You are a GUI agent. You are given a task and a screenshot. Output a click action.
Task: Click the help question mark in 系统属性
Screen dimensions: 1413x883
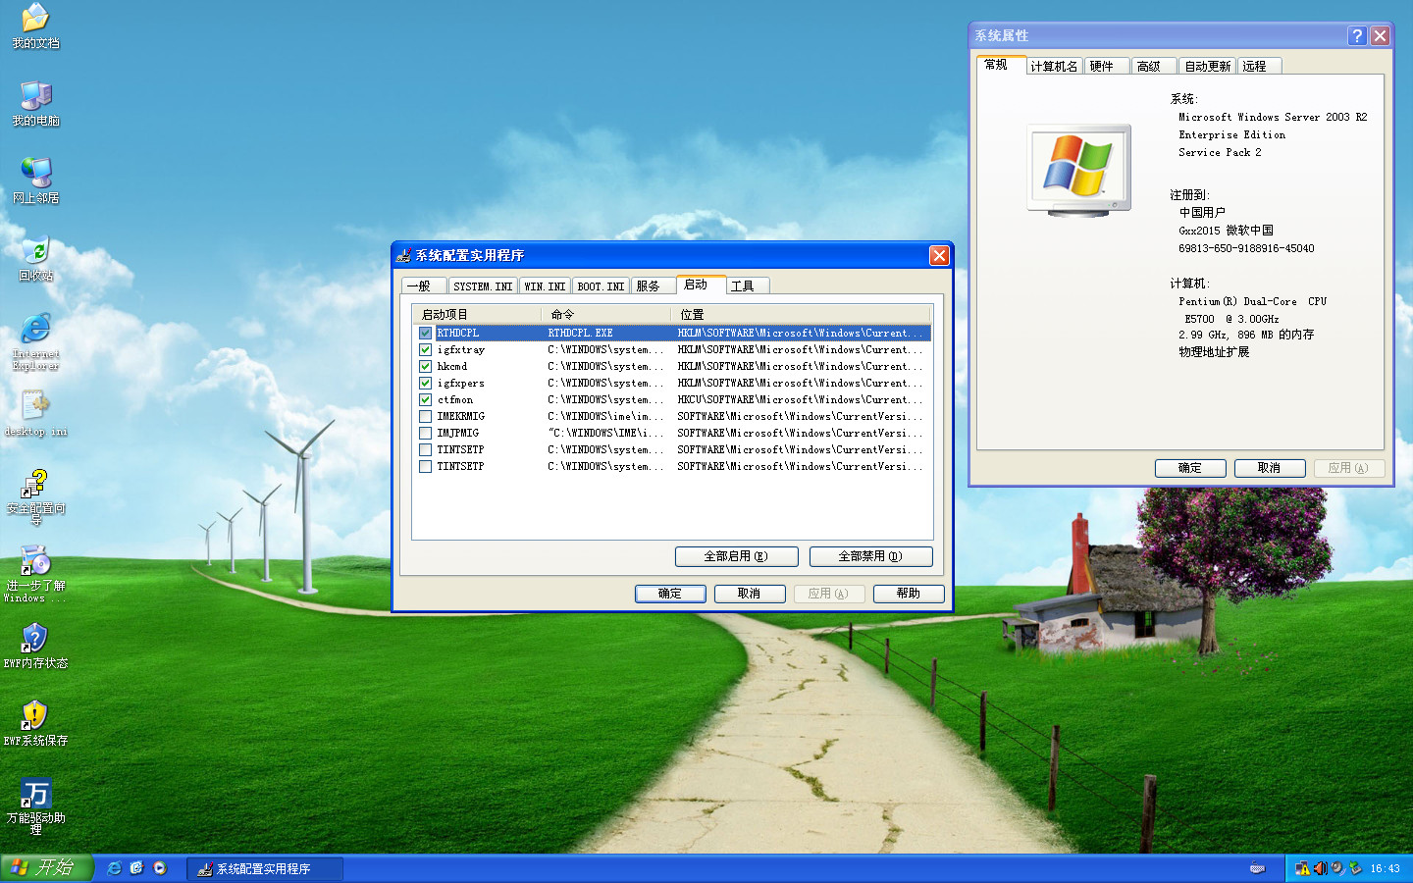click(1357, 36)
